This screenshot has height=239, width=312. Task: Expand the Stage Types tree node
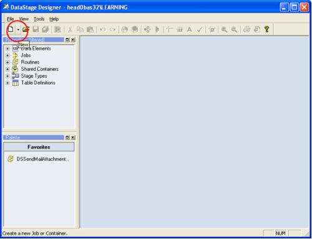pyautogui.click(x=7, y=76)
